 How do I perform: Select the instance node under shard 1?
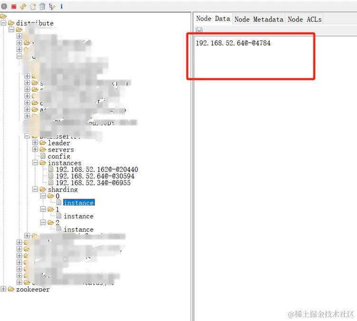point(79,216)
